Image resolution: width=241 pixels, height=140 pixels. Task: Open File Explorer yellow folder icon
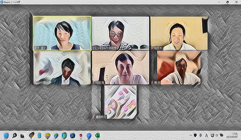click(x=48, y=135)
